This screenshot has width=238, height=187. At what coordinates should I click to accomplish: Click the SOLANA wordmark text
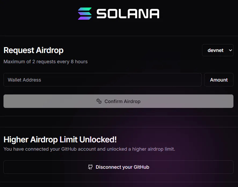pyautogui.click(x=128, y=14)
